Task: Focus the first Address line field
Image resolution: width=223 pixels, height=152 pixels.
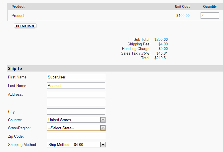Action: (76, 94)
